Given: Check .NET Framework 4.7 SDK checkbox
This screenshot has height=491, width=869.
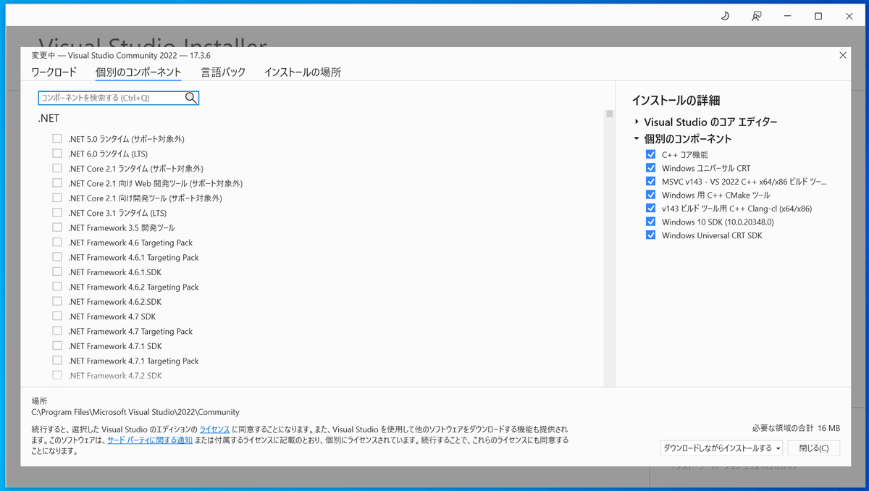Looking at the screenshot, I should [x=57, y=316].
